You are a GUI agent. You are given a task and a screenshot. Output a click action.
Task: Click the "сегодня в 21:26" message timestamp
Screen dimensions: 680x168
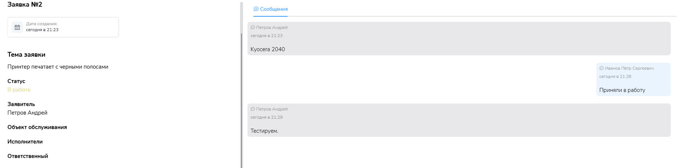click(615, 76)
